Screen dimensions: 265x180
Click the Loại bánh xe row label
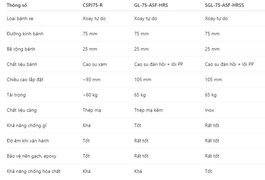(x=20, y=18)
